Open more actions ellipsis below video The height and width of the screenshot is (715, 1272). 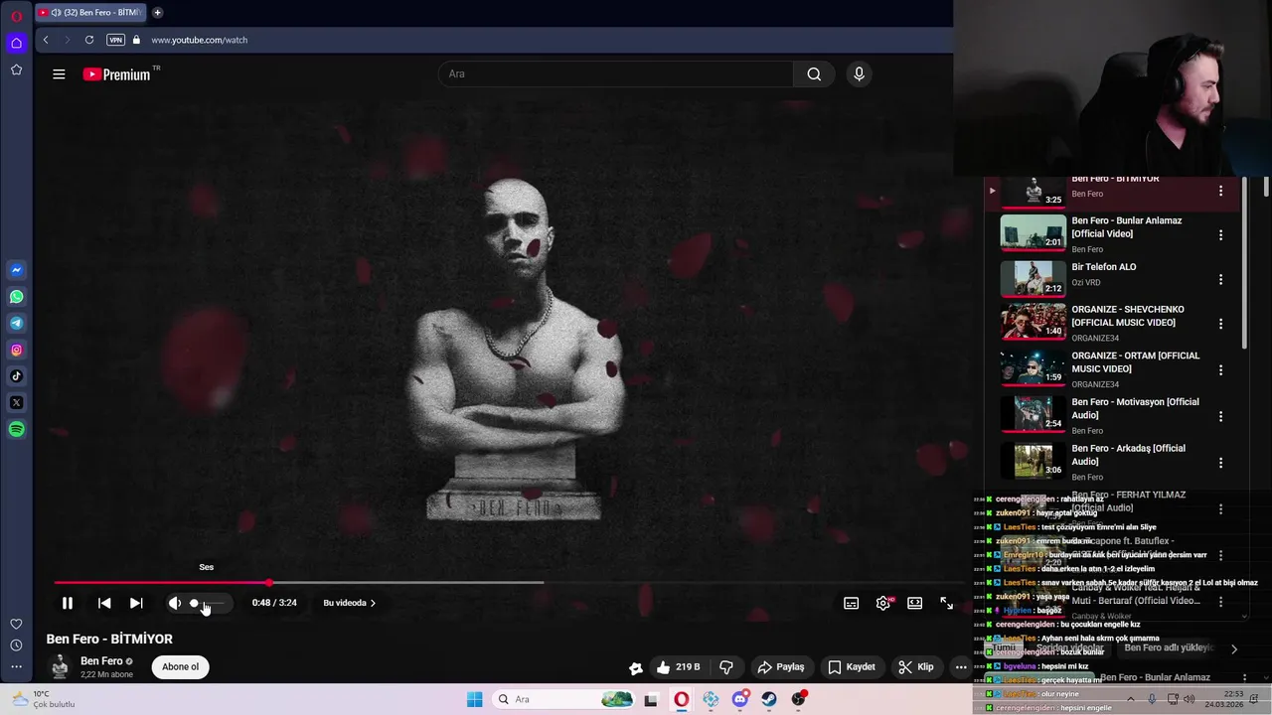coord(961,667)
